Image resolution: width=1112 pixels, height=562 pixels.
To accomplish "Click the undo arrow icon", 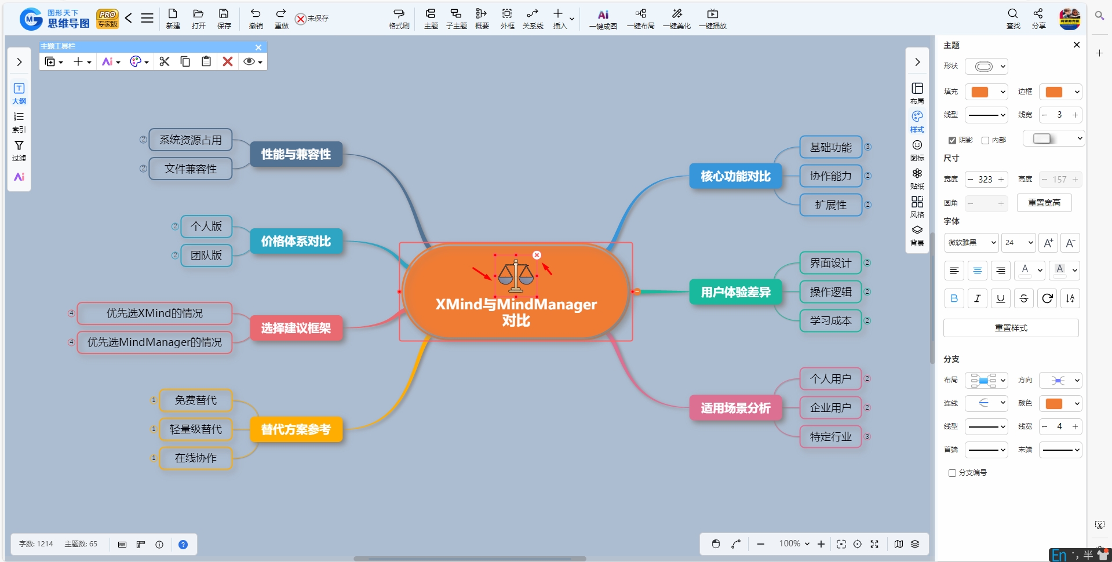I will [256, 18].
